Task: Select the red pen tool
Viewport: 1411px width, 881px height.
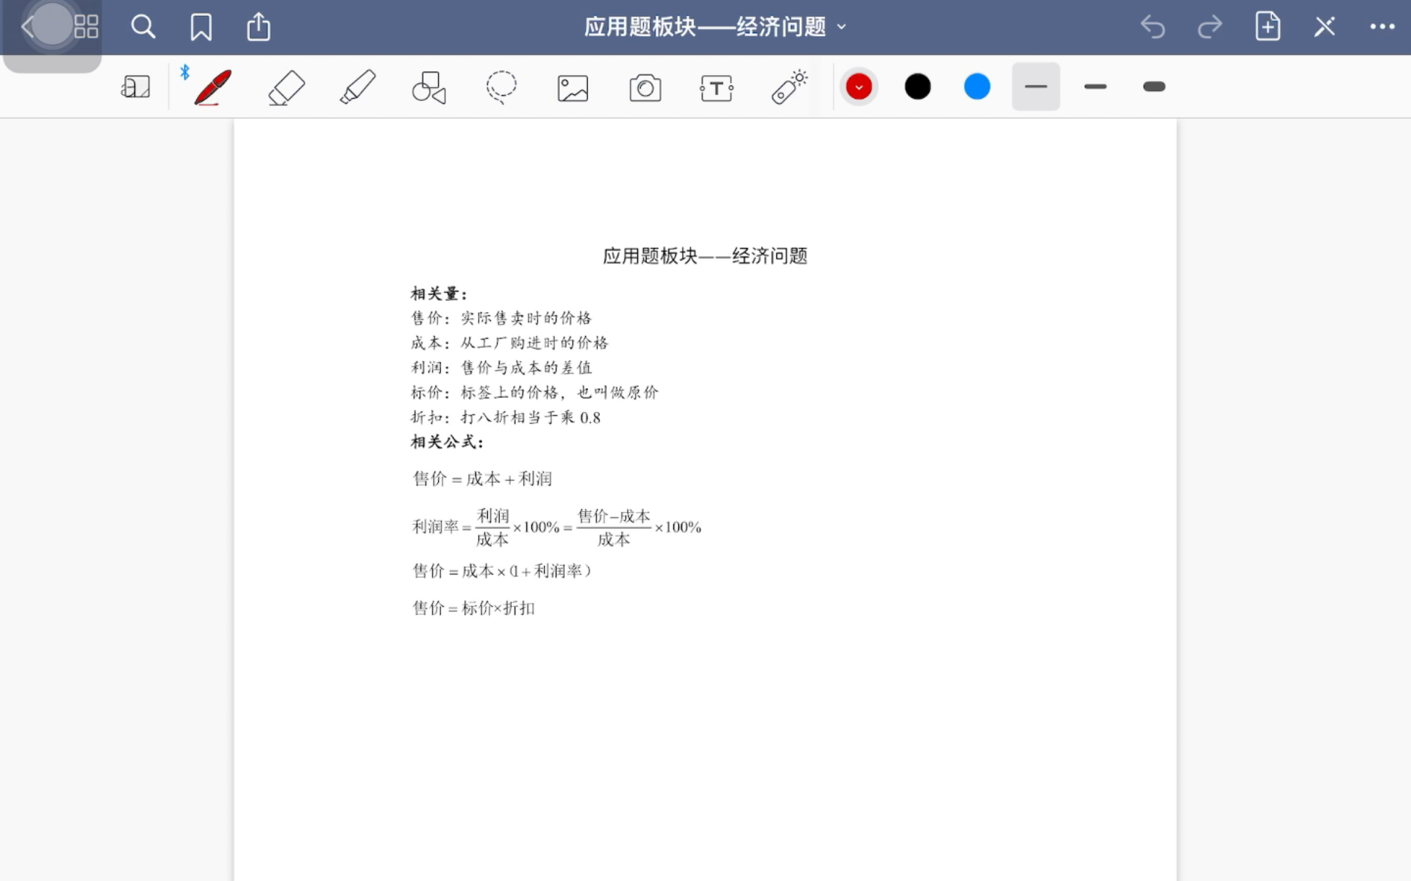Action: [213, 87]
